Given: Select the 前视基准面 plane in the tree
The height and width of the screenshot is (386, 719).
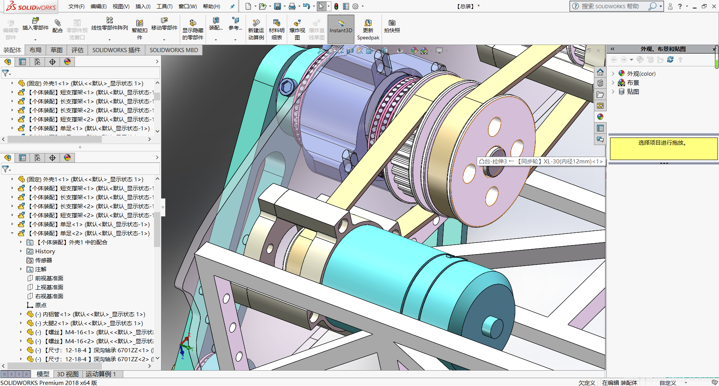Looking at the screenshot, I should (49, 278).
